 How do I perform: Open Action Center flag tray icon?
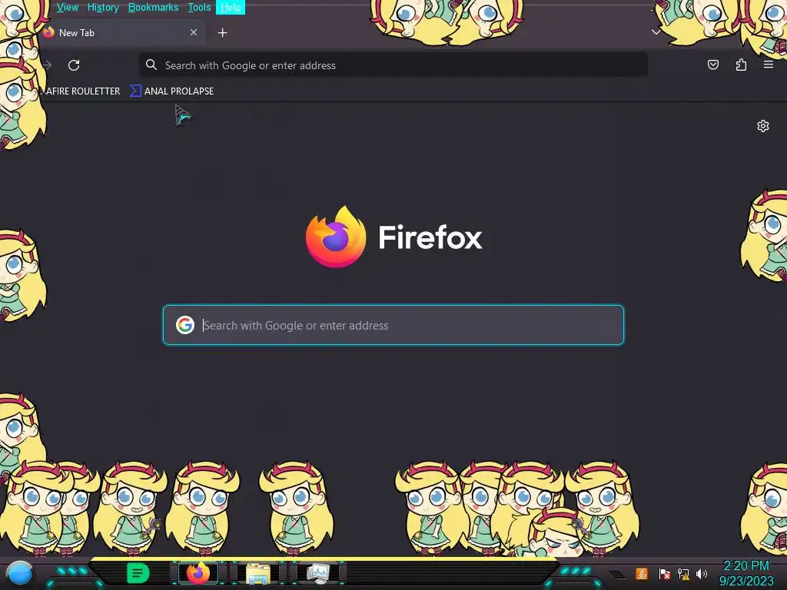(664, 574)
